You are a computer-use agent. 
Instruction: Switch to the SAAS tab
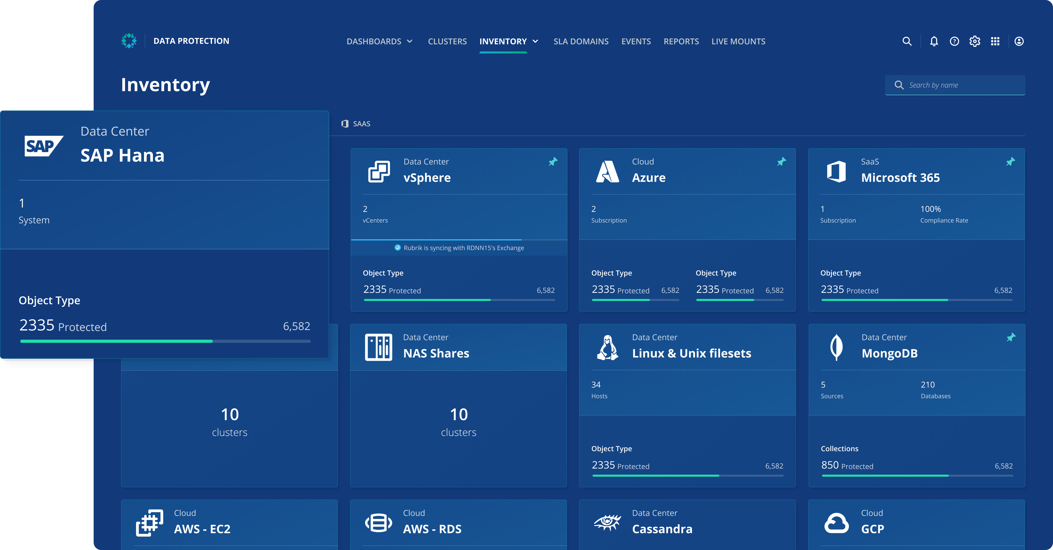click(x=356, y=123)
